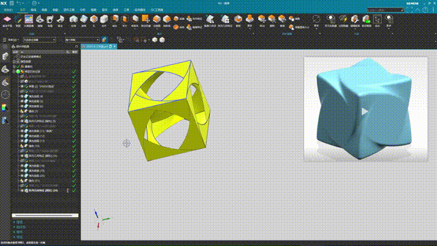Viewport: 437px width, 246px height.
Task: Click the rainbow color palette sidebar icon
Action: pyautogui.click(x=4, y=107)
